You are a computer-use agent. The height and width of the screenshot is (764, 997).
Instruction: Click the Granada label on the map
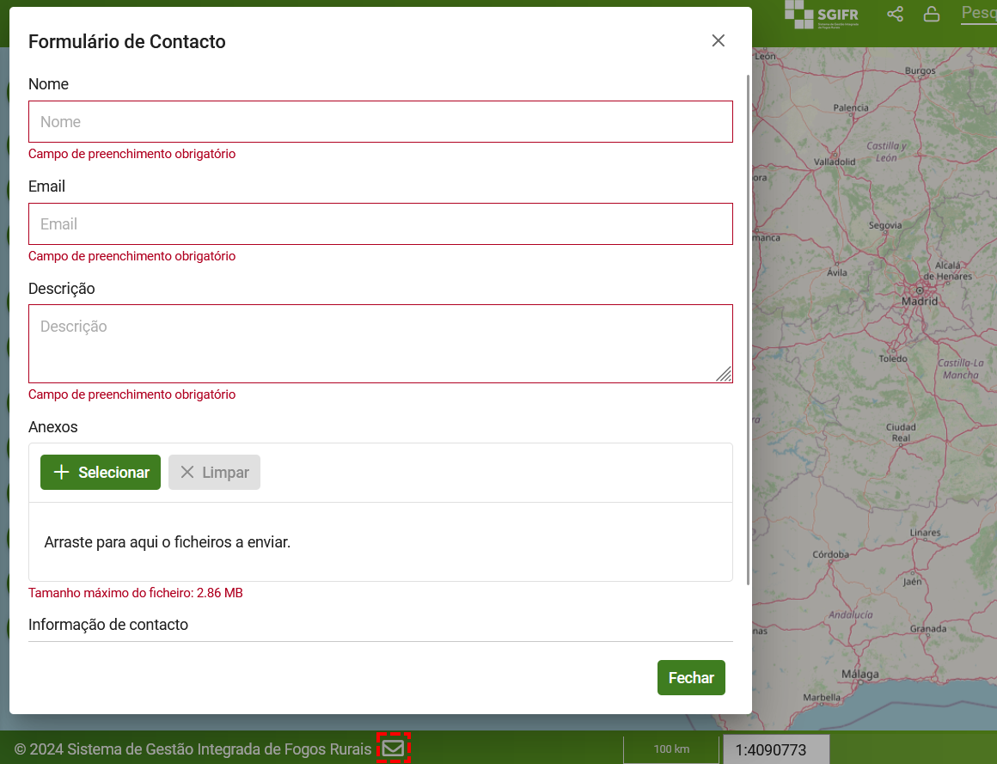tap(927, 628)
